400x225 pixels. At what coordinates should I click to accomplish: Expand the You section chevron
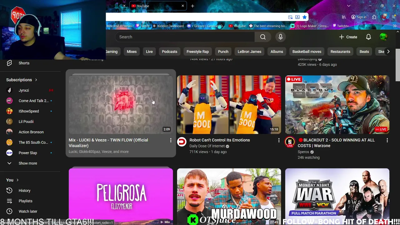point(17,180)
